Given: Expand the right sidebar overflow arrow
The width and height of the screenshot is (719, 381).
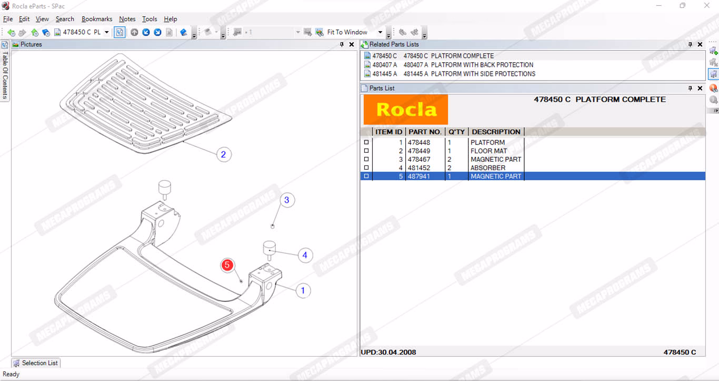Looking at the screenshot, I should [714, 111].
